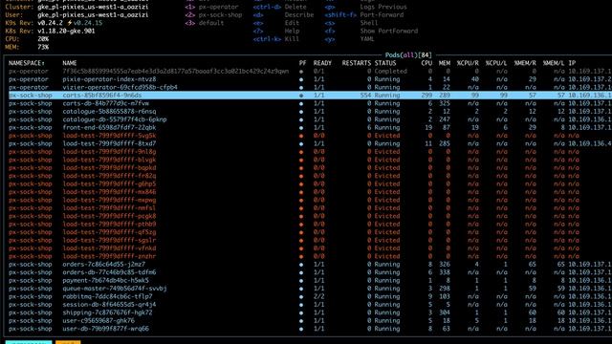Select pod shipping-7c8767676f-hgk72

pyautogui.click(x=310, y=312)
